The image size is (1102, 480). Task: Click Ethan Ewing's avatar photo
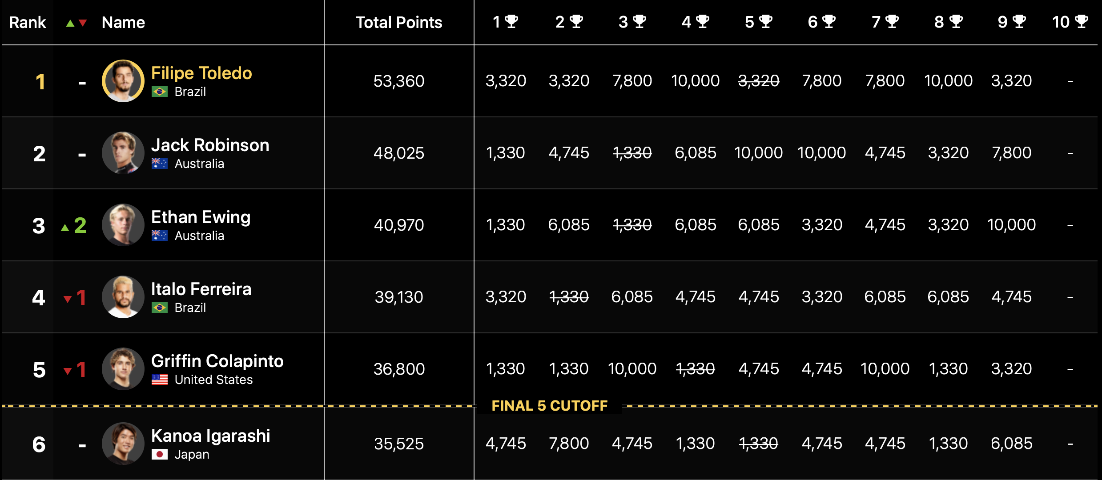pyautogui.click(x=123, y=225)
